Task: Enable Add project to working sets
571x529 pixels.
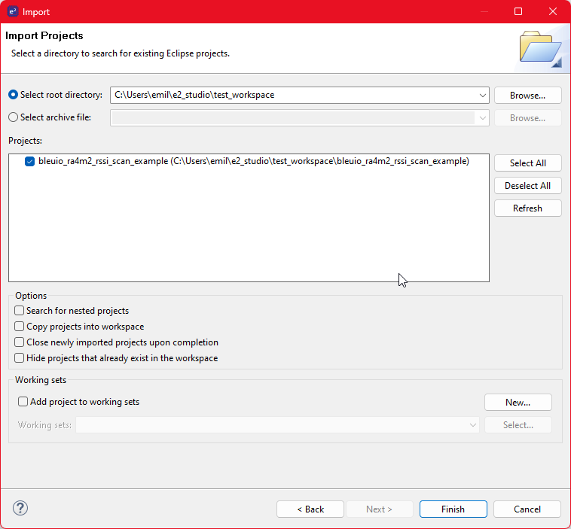Action: pyautogui.click(x=23, y=402)
